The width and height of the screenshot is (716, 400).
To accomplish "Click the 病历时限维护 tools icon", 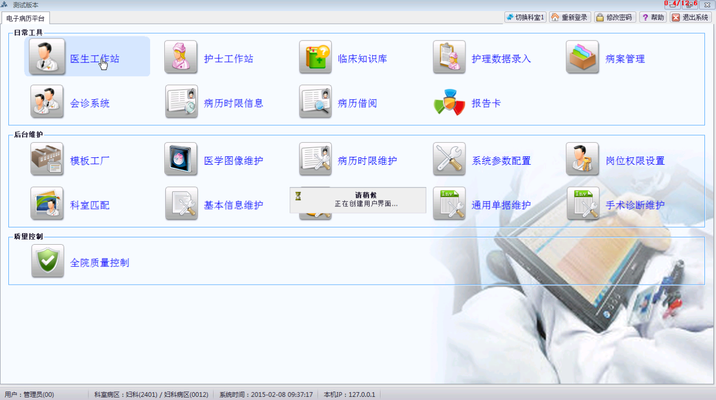I will 315,158.
